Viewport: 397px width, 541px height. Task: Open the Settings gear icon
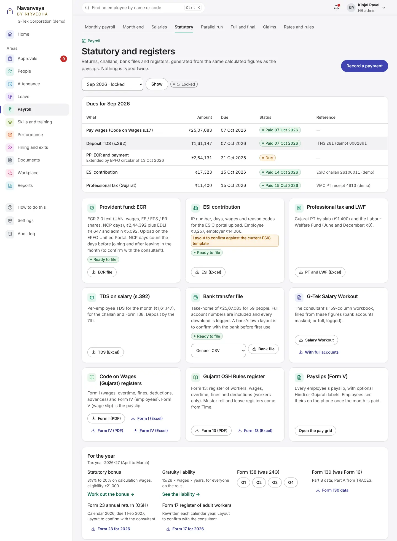10,221
